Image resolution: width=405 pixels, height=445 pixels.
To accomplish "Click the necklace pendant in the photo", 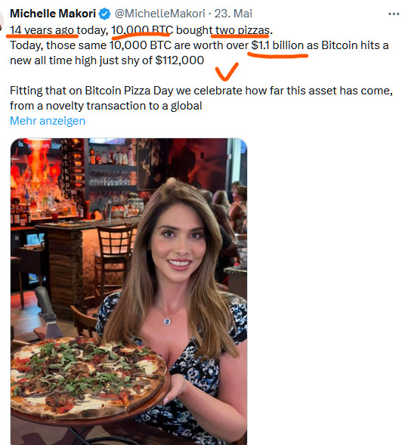I will (167, 321).
